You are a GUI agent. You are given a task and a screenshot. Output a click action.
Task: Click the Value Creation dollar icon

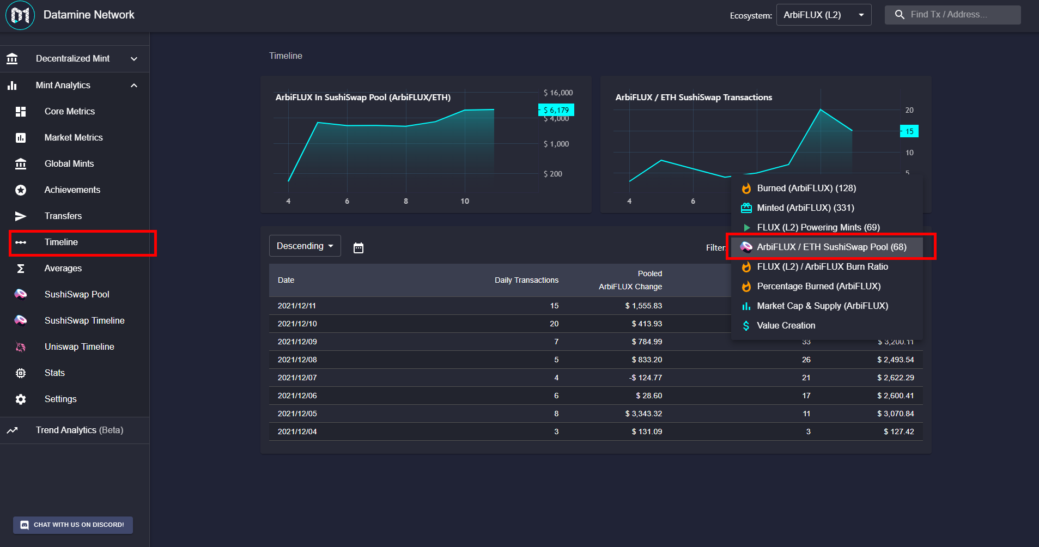point(746,326)
